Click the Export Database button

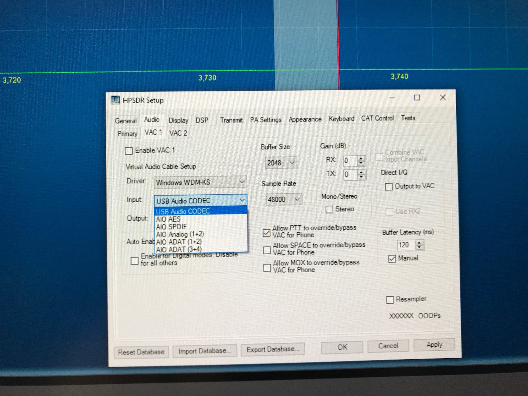pyautogui.click(x=273, y=349)
